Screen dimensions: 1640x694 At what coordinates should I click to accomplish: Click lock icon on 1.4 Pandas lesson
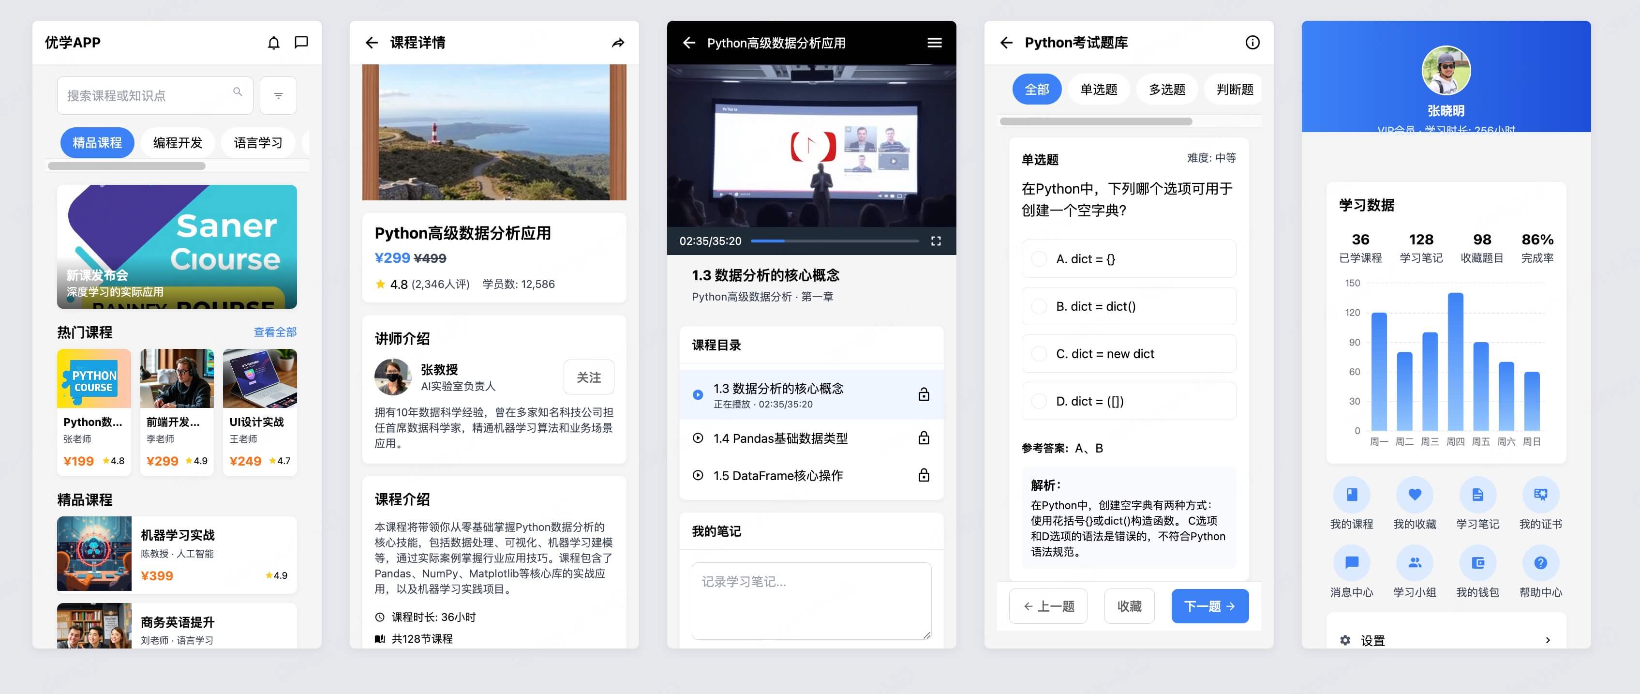point(924,438)
